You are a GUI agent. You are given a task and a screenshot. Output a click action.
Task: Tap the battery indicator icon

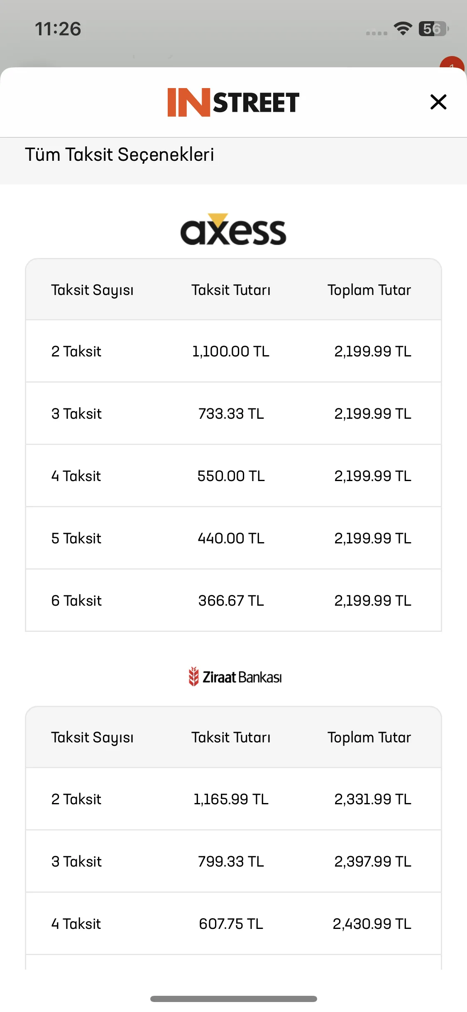(x=434, y=29)
